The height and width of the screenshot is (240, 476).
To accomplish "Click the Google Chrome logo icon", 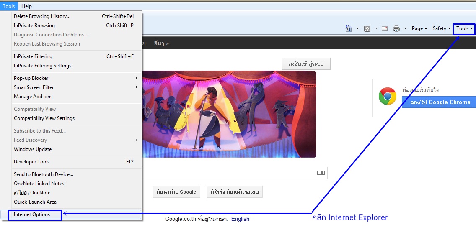I will tap(387, 96).
